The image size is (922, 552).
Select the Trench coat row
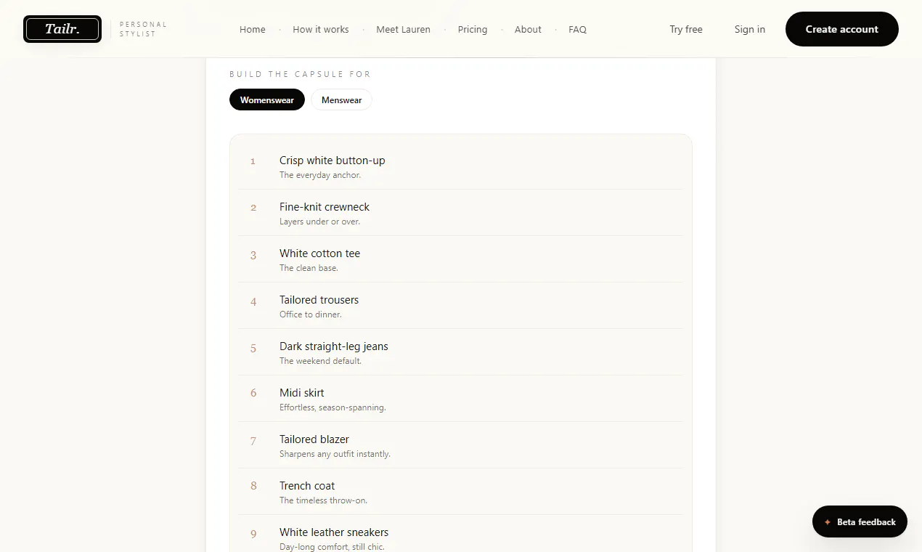click(460, 492)
